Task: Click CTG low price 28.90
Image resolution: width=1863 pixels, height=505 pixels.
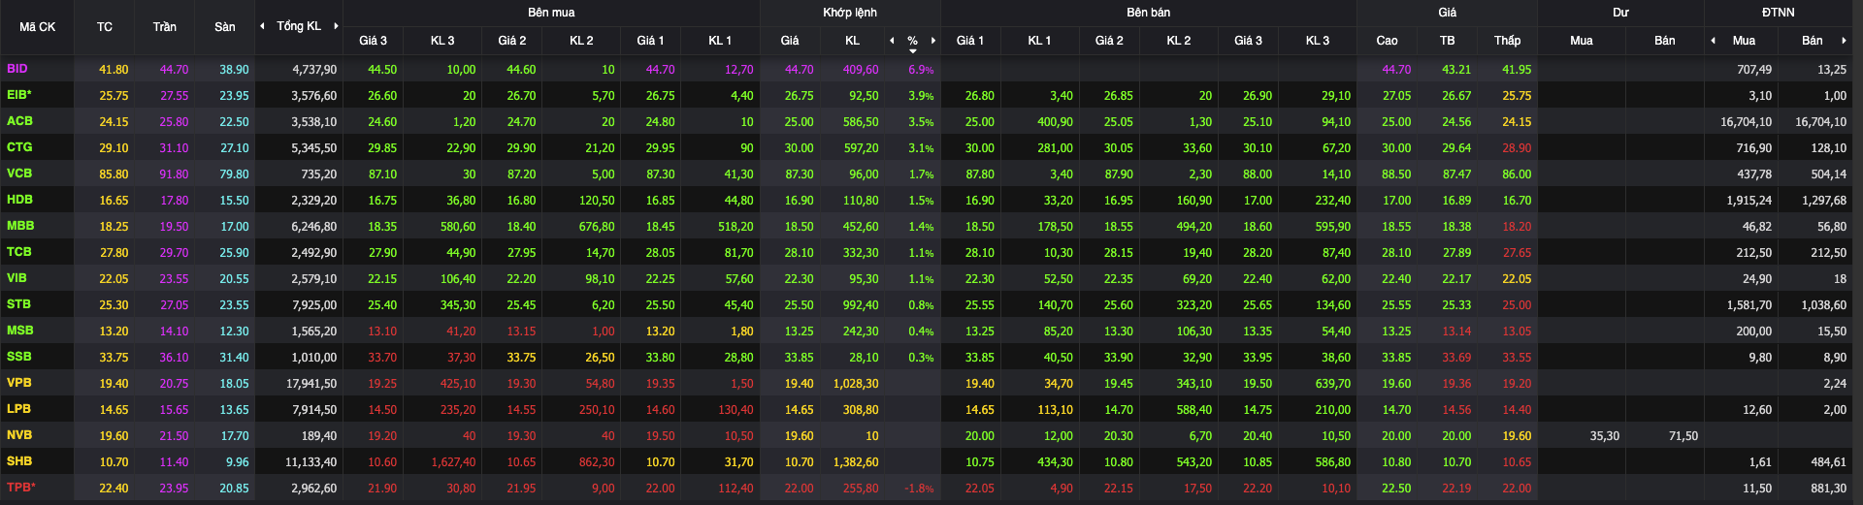Action: [1517, 148]
